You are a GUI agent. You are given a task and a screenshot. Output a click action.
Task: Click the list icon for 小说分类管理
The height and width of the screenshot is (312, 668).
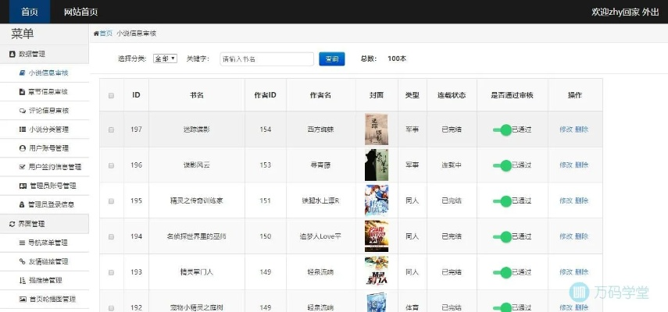[x=22, y=129]
